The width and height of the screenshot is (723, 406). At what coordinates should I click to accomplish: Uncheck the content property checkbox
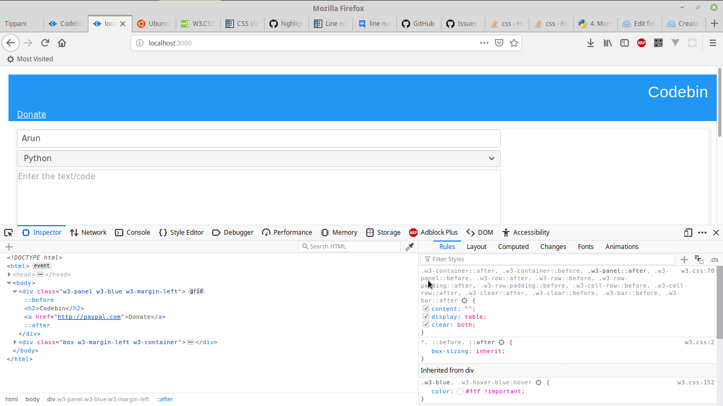426,309
